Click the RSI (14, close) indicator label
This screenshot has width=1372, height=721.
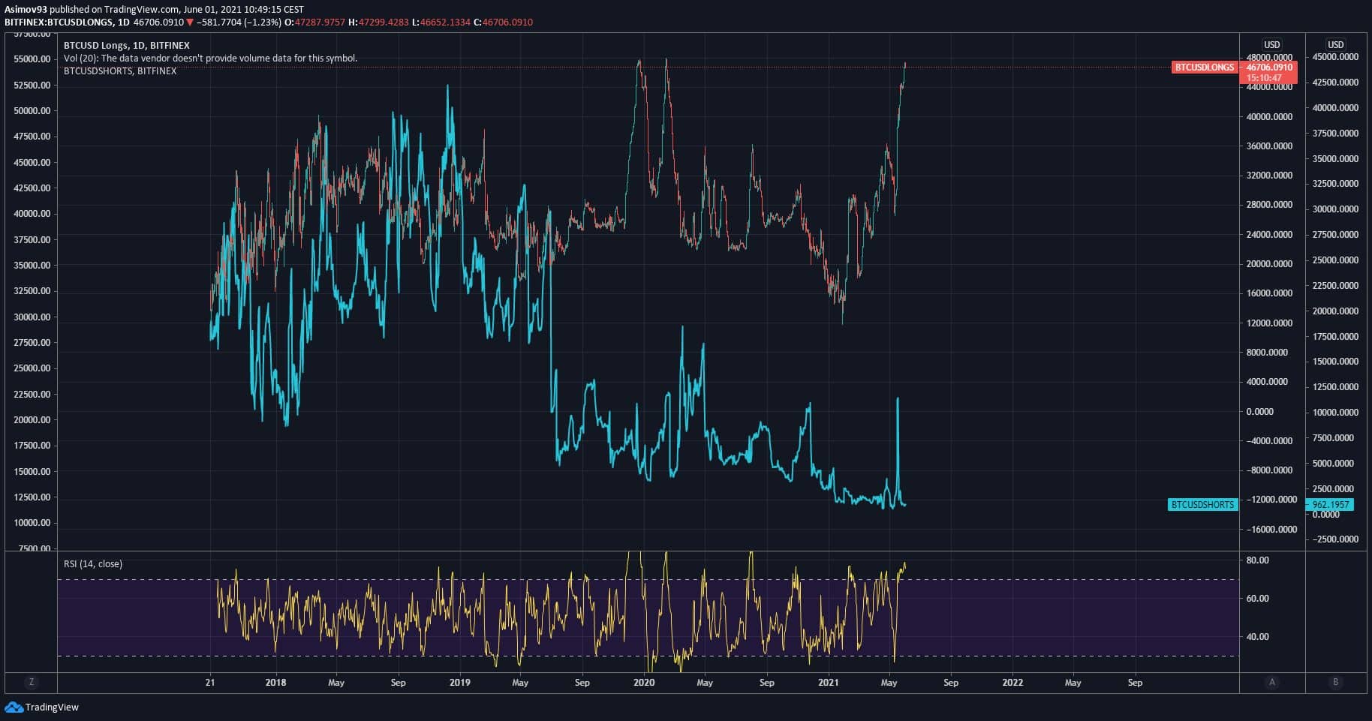point(93,564)
